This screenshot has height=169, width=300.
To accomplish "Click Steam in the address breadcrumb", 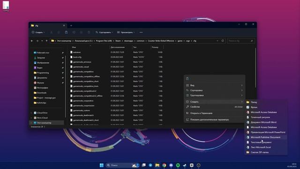I will 118,41.
